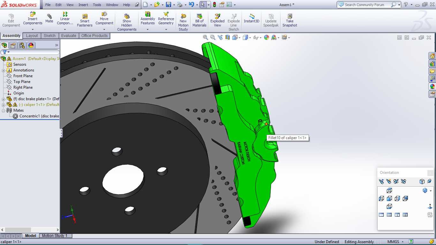Open the Reference Geometry dropdown arrow
The width and height of the screenshot is (436, 245).
pyautogui.click(x=166, y=30)
